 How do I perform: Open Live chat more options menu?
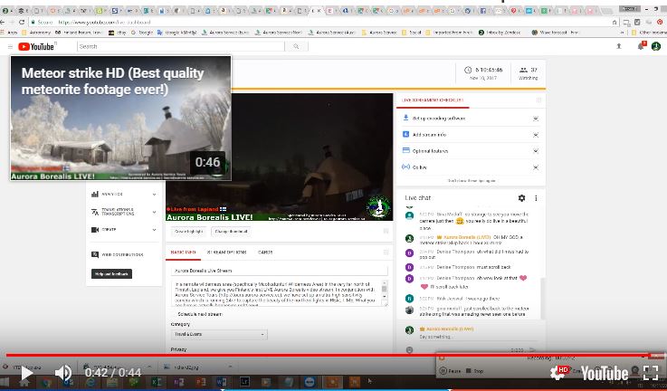[x=536, y=198]
